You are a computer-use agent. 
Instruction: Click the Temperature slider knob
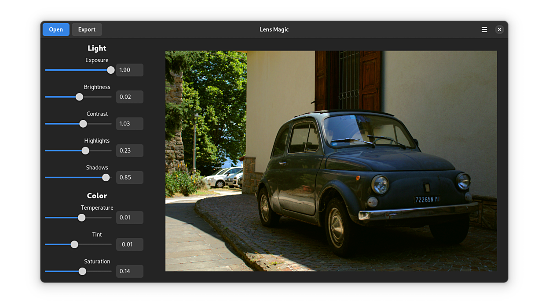[x=81, y=218]
